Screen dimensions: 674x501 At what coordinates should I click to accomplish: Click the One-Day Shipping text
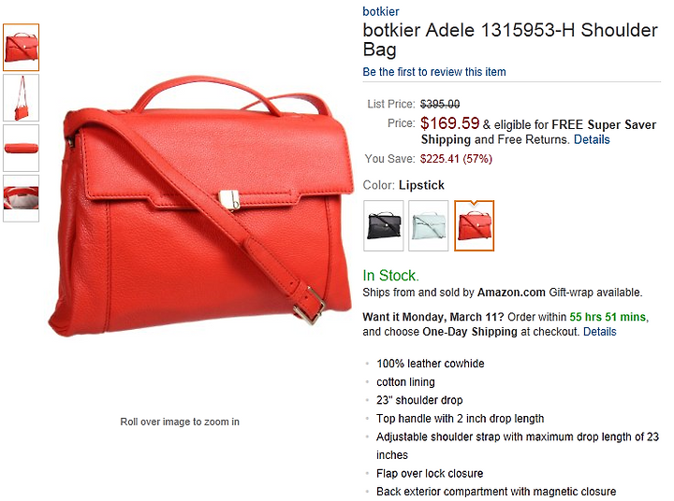(470, 332)
